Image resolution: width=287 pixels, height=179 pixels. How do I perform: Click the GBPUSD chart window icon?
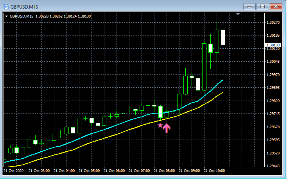click(6, 7)
